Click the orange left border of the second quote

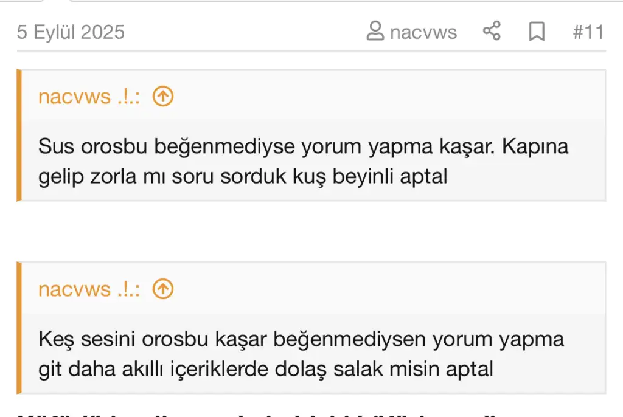[x=19, y=328]
